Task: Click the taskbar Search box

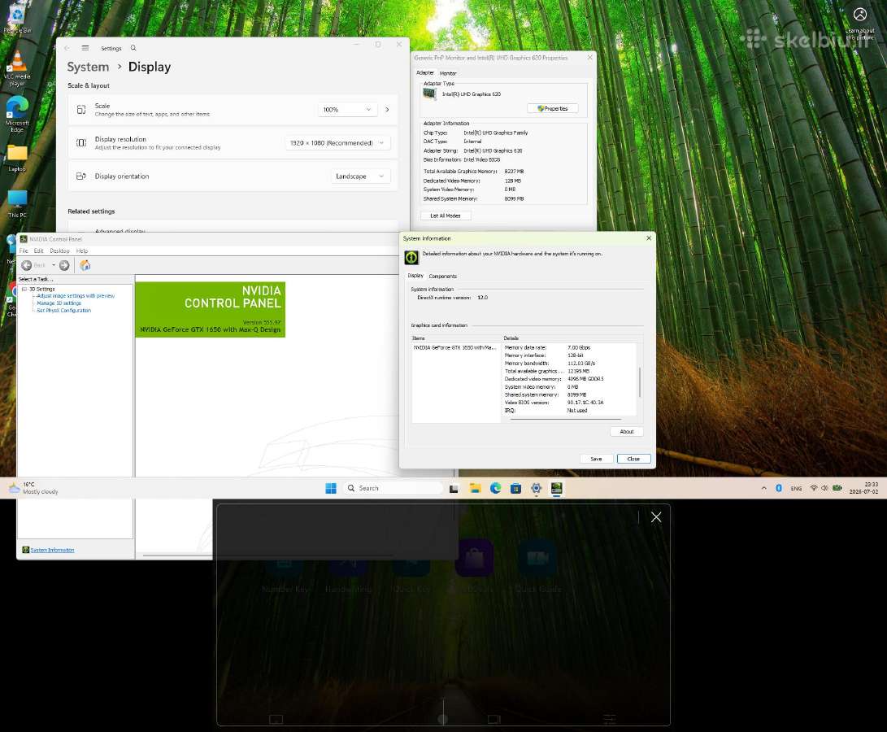Action: coord(393,488)
